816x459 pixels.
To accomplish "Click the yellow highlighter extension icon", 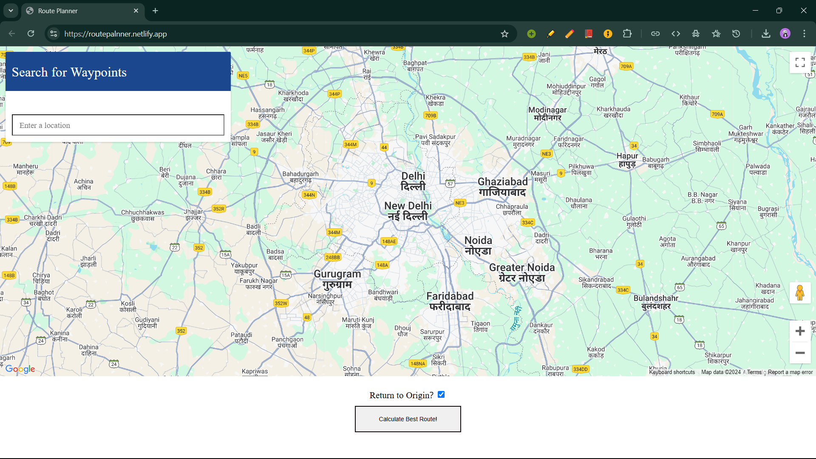I will point(551,34).
